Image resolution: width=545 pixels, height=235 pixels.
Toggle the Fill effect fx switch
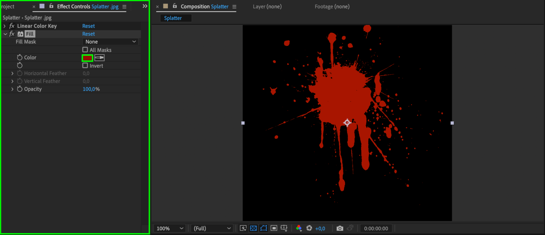[12, 34]
